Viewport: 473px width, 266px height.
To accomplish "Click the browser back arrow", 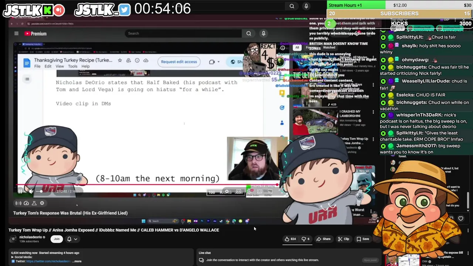I will pos(12,24).
